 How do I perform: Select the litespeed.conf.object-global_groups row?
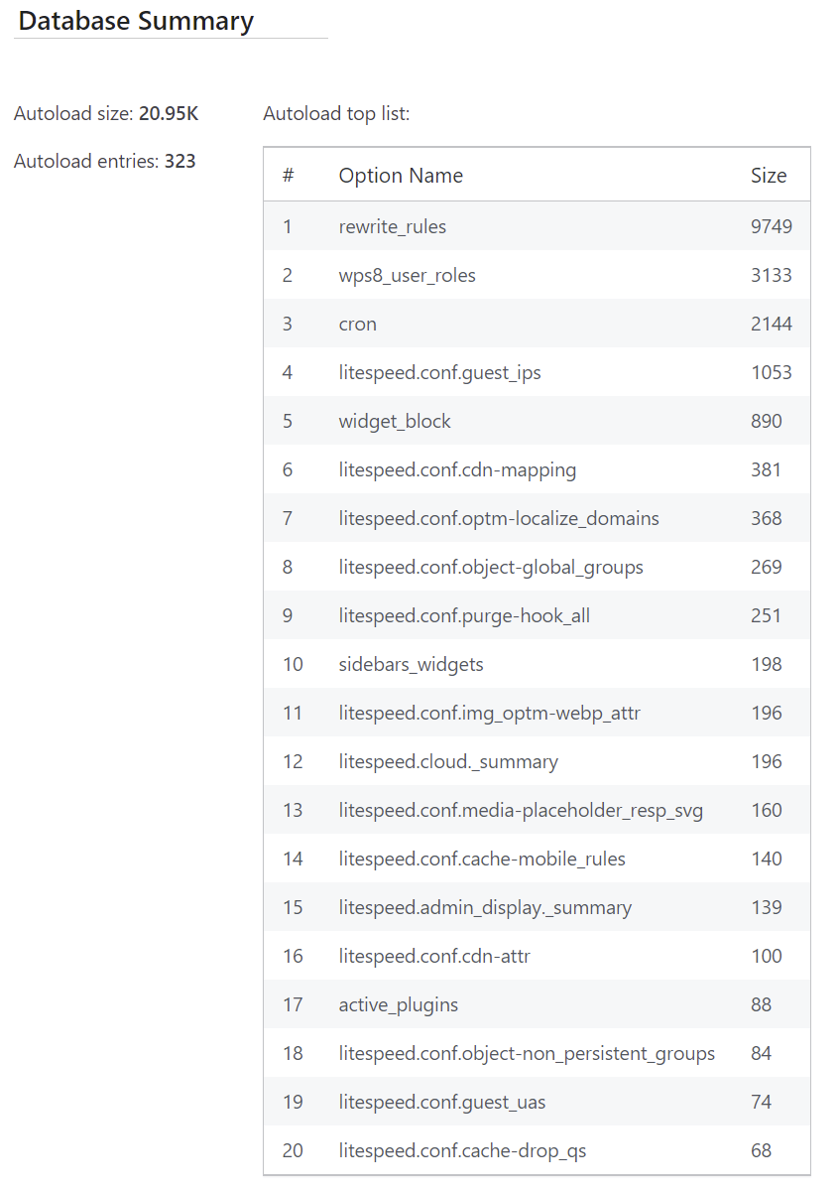point(491,568)
